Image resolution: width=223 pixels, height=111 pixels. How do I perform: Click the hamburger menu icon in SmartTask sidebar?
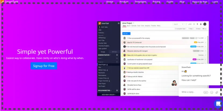tap(118, 23)
